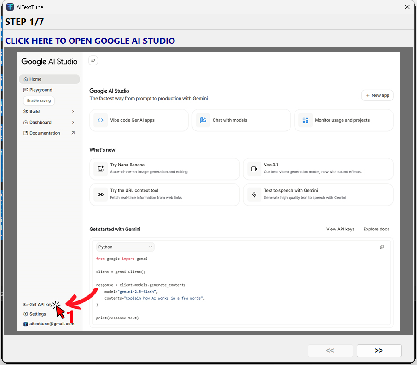Click the Text to speech microphone icon

(254, 194)
